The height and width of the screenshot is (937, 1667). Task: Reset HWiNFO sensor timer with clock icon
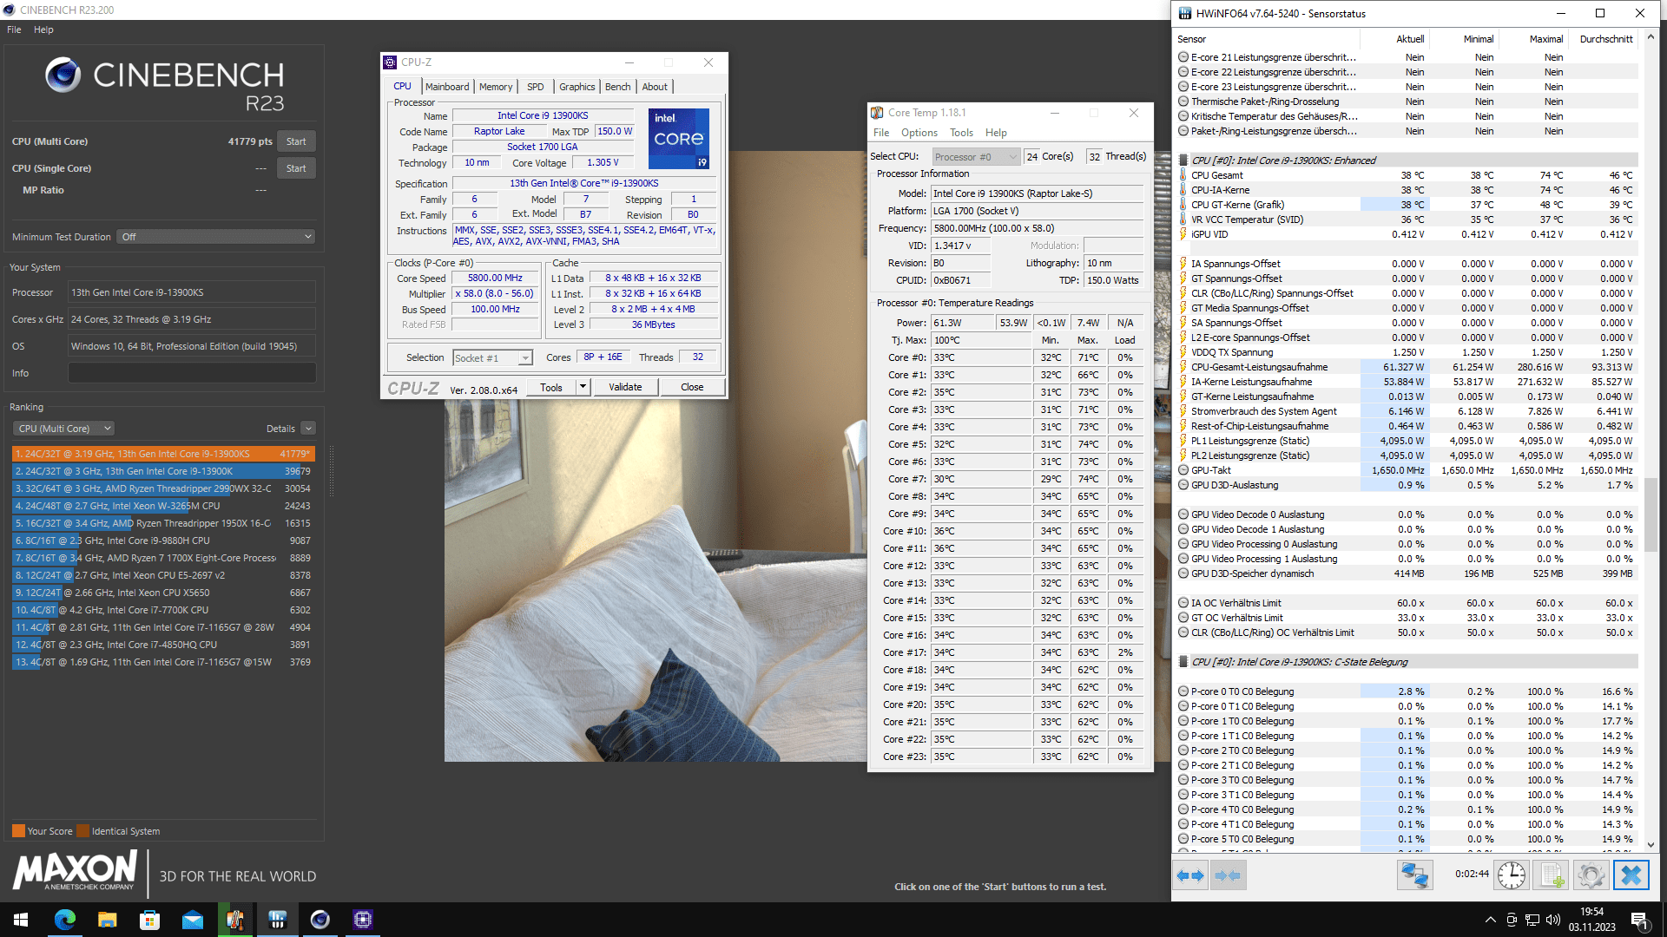tap(1512, 875)
